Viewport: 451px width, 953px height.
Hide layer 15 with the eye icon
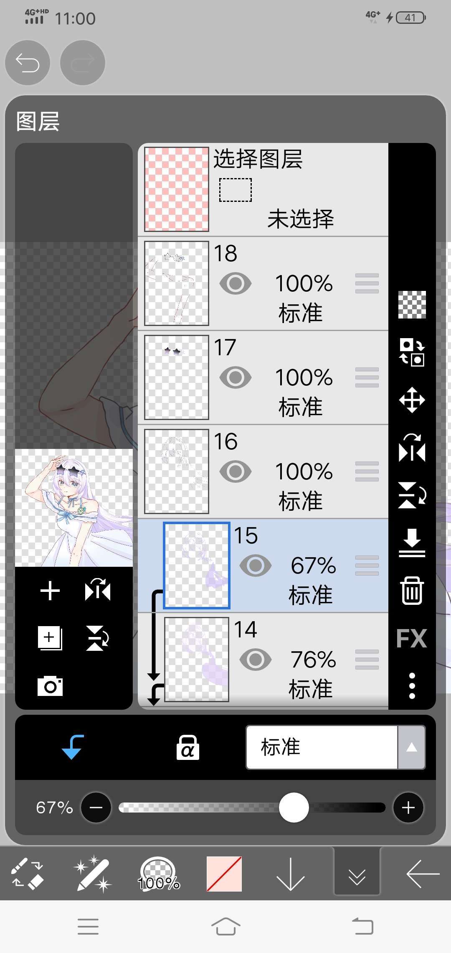(x=256, y=566)
